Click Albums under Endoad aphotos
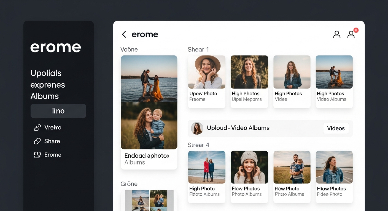The image size is (388, 211). pyautogui.click(x=135, y=162)
